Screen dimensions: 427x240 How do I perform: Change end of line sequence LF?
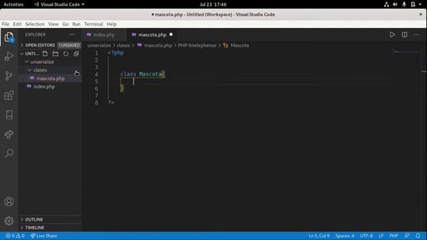pos(381,235)
